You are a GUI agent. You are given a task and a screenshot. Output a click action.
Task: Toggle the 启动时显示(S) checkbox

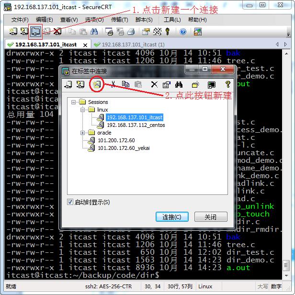[70, 202]
